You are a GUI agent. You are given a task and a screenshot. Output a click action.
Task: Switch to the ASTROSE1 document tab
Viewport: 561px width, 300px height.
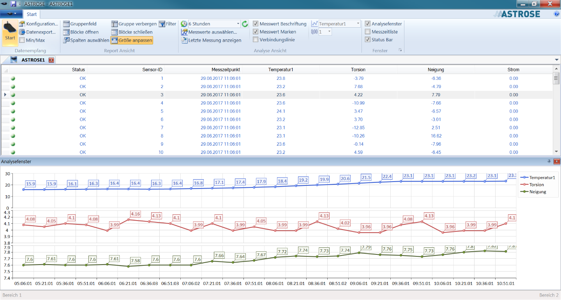pos(33,60)
